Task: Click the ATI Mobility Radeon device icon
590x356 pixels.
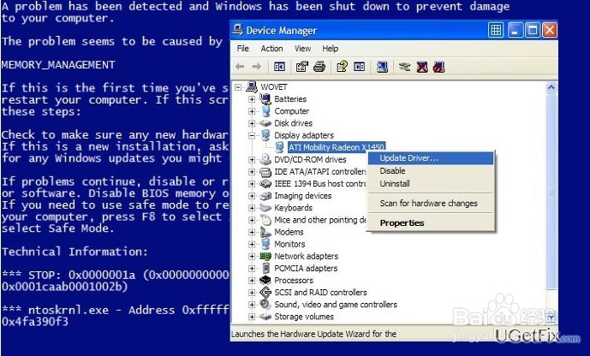Action: [x=279, y=147]
